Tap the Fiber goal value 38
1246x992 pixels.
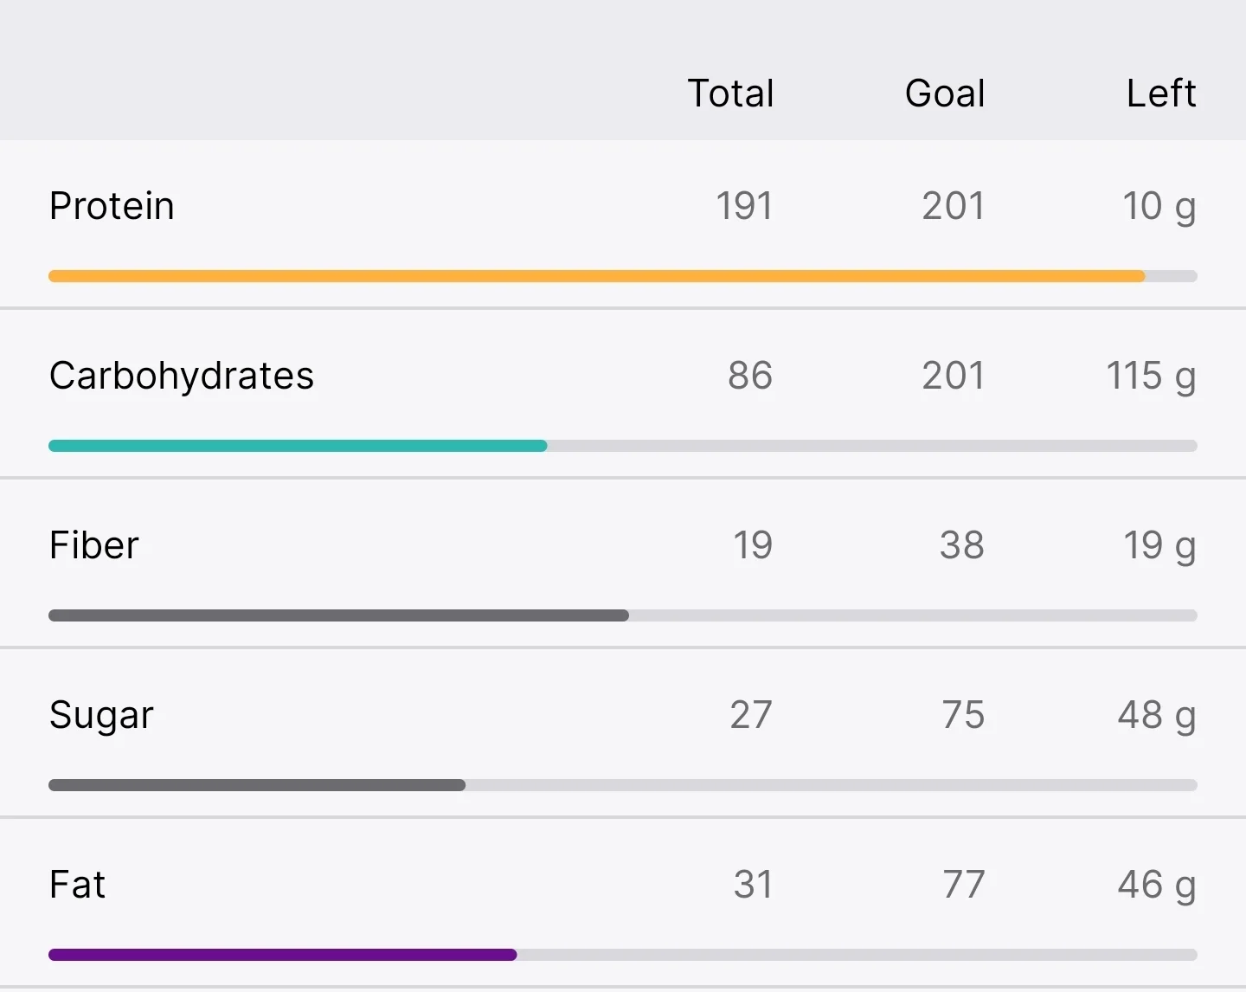pos(962,545)
